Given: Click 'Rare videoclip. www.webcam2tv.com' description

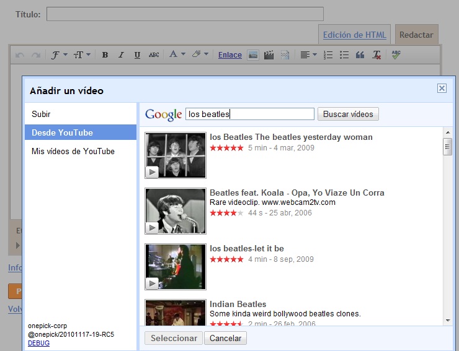Looking at the screenshot, I should click(272, 202).
